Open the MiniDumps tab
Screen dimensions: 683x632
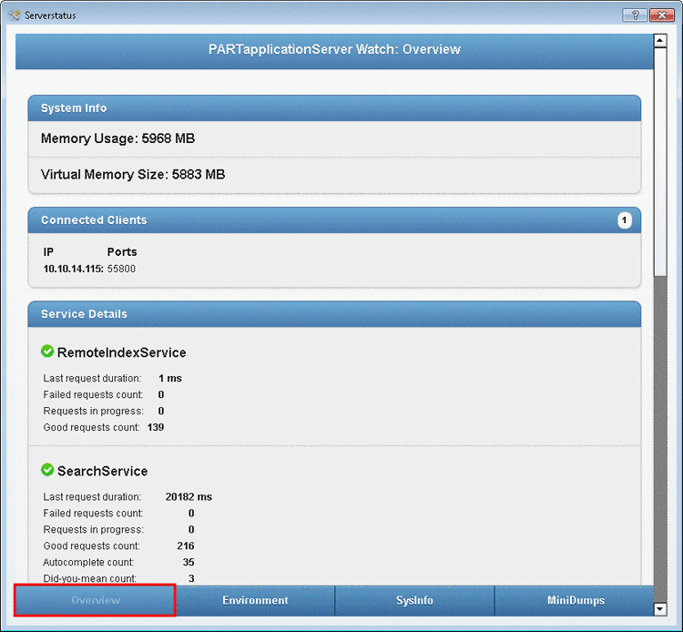[576, 600]
